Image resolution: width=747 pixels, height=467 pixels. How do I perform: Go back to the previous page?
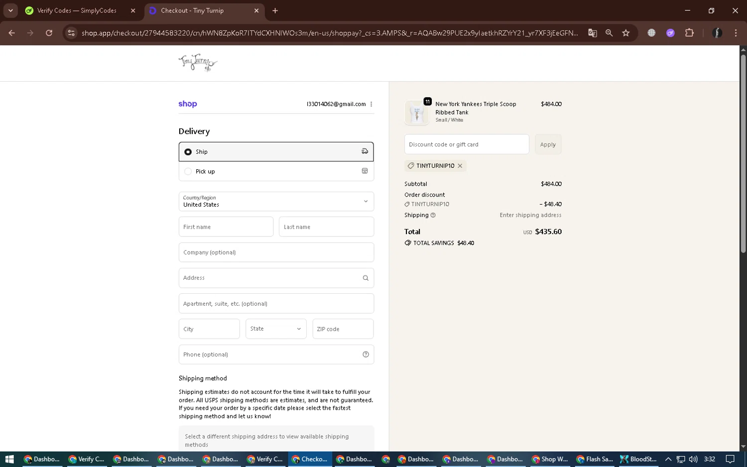pyautogui.click(x=12, y=33)
